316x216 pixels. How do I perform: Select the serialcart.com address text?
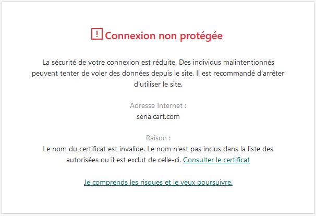coord(158,117)
